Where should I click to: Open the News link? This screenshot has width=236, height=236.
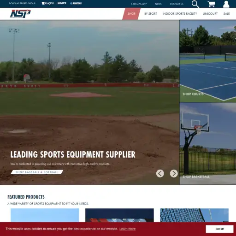click(158, 4)
